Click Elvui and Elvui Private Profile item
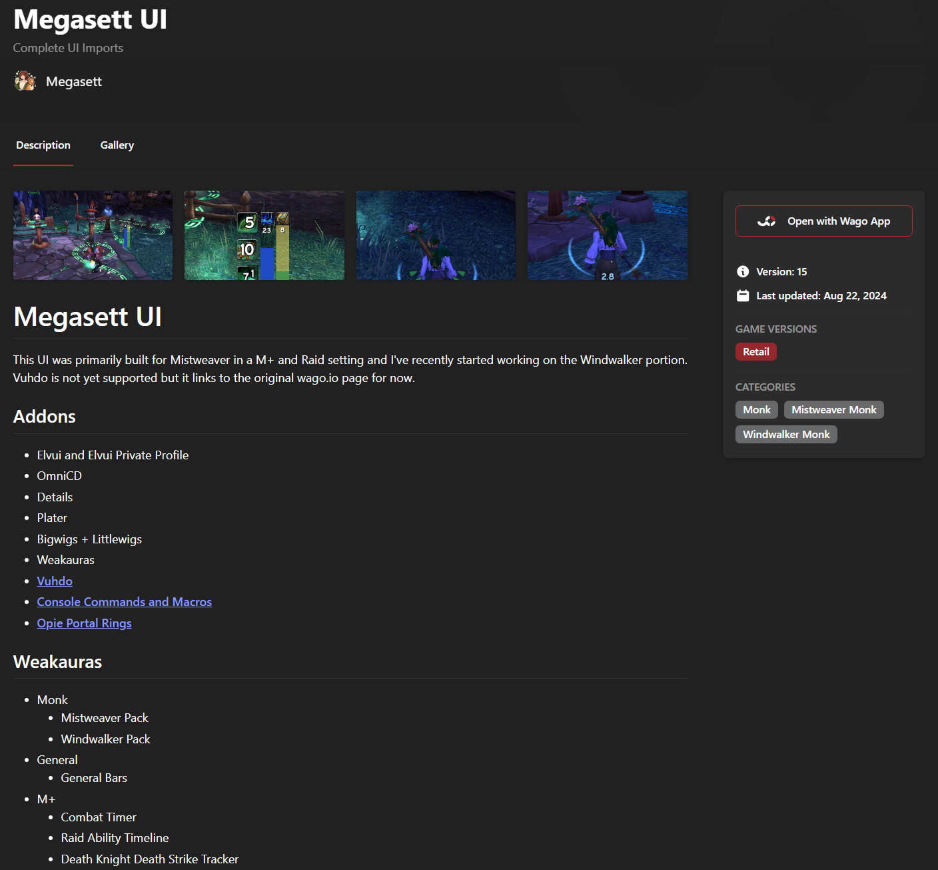 coord(113,455)
